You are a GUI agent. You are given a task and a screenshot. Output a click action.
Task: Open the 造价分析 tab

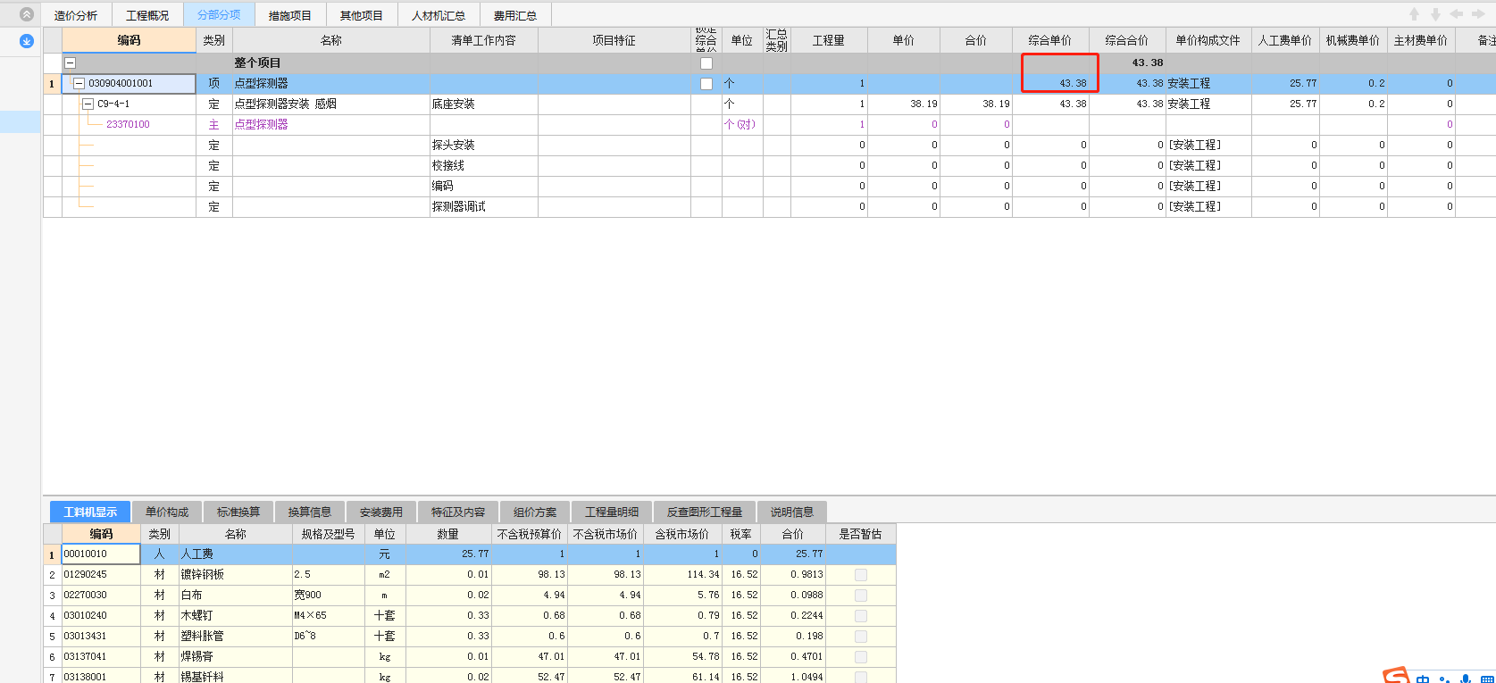click(76, 16)
